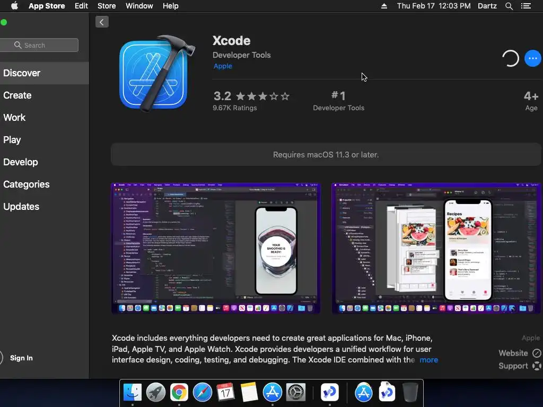Select Updates in the sidebar
543x407 pixels.
tap(45, 207)
